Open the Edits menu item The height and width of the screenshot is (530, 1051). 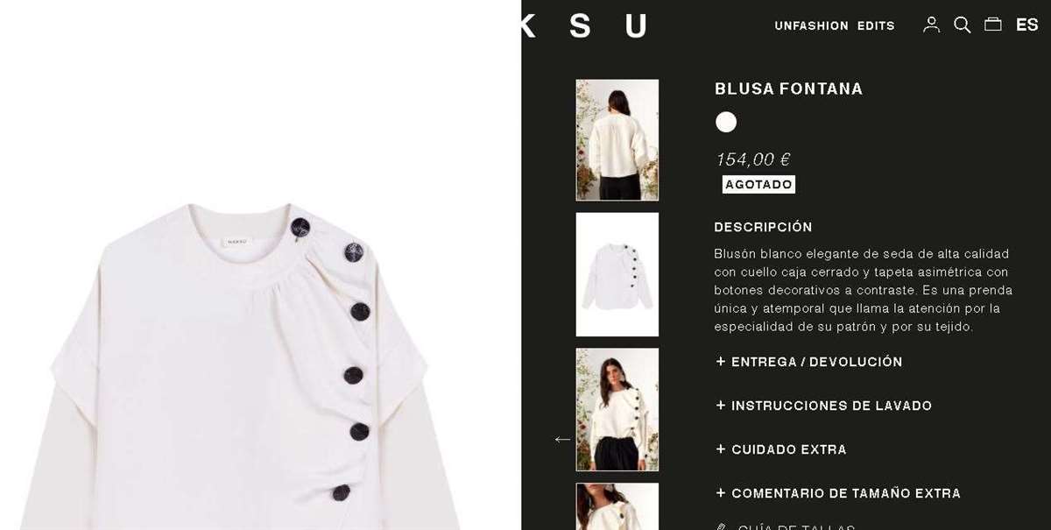coord(876,25)
